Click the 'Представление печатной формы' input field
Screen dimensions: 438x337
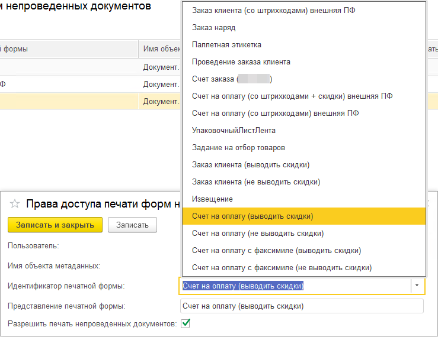(301, 306)
